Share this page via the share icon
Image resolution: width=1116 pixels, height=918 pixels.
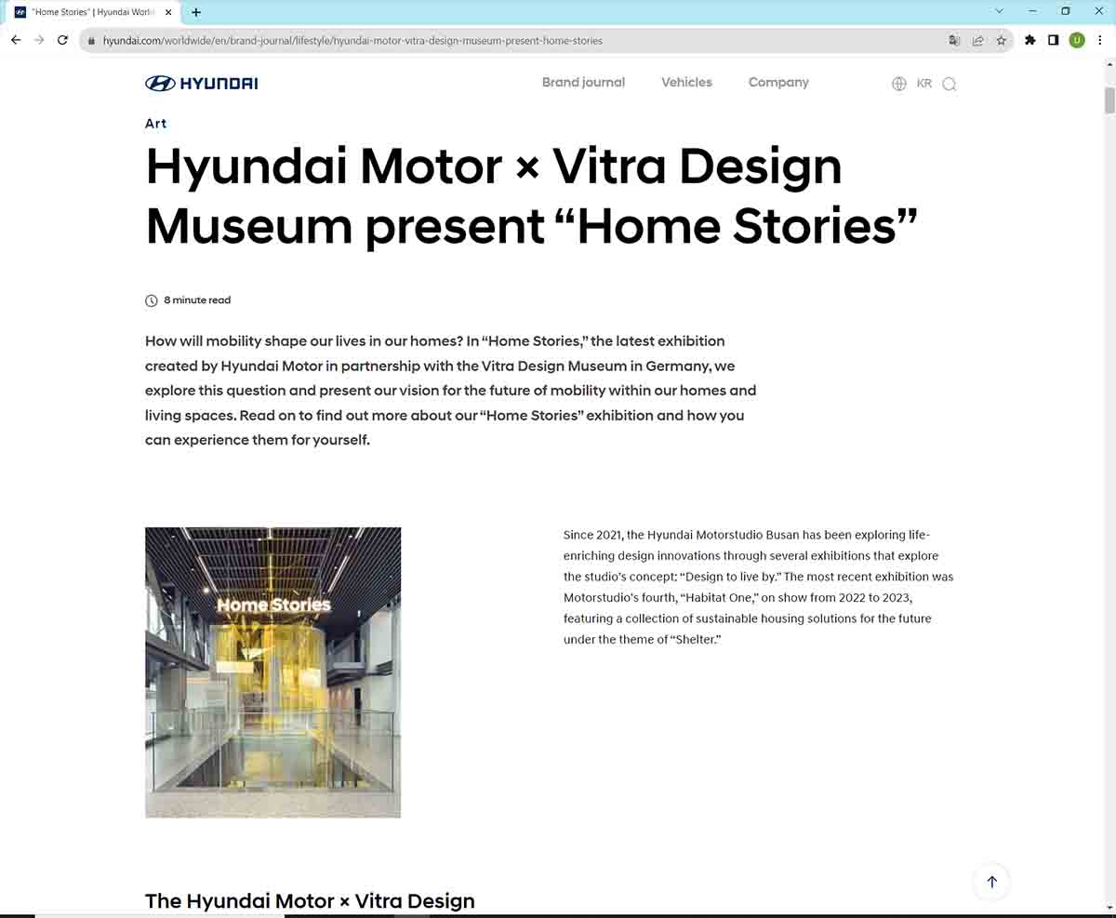pyautogui.click(x=978, y=40)
